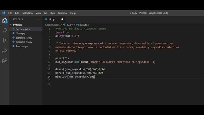This screenshot has height=115, width=204.
Task: Click Python icon in breadcrumb 12.py
Action: pyautogui.click(x=64, y=25)
